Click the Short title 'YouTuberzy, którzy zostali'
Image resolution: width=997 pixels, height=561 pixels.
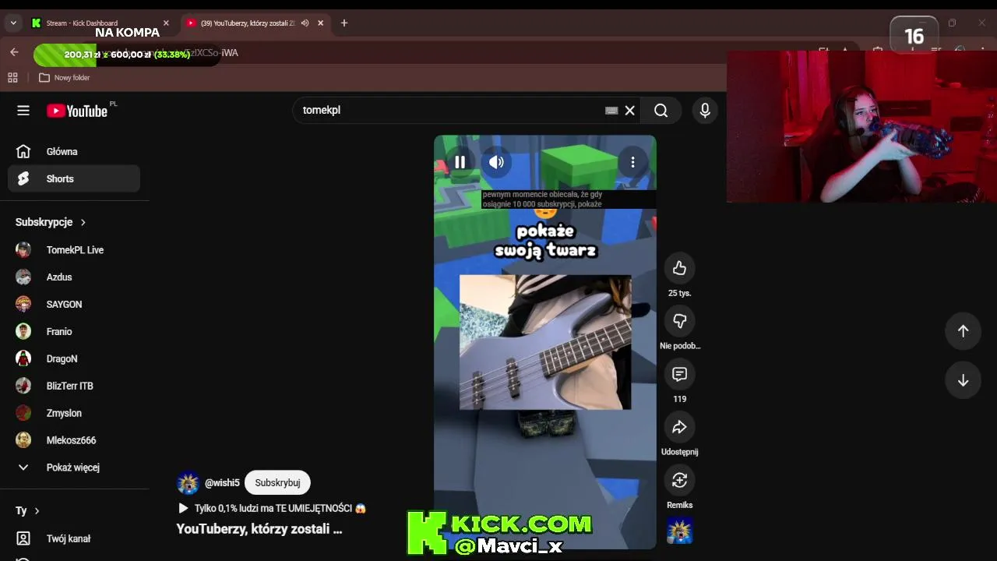pyautogui.click(x=259, y=529)
